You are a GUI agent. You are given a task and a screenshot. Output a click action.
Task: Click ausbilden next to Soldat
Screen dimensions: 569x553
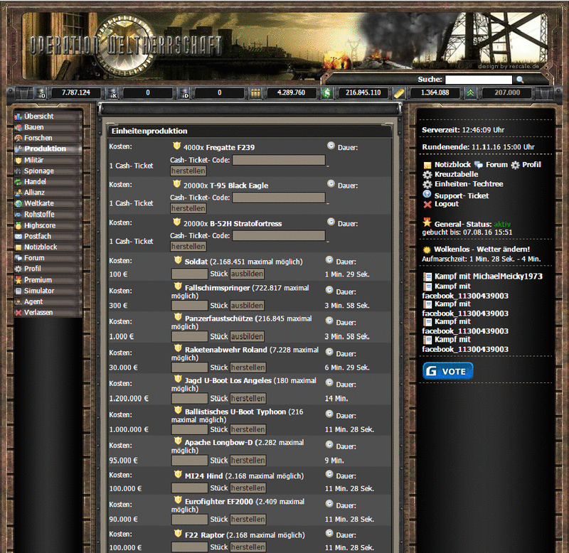pos(247,273)
